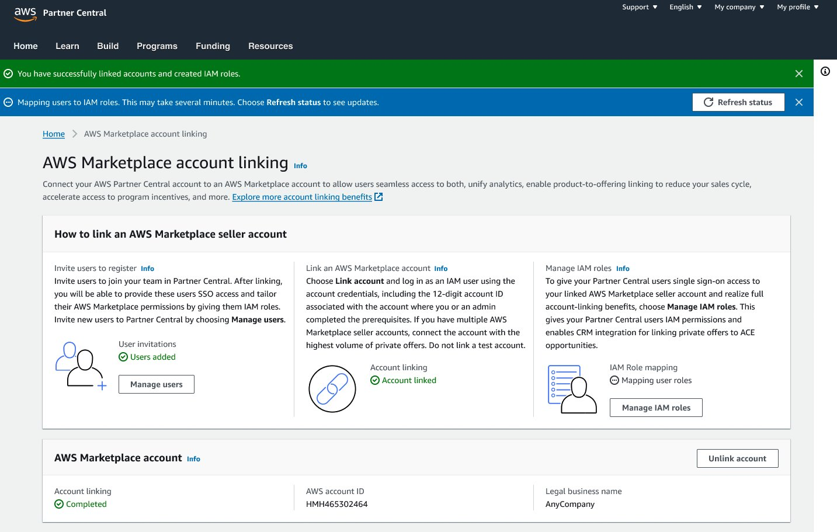Click the AWS logo in header
This screenshot has width=837, height=532.
click(x=25, y=13)
